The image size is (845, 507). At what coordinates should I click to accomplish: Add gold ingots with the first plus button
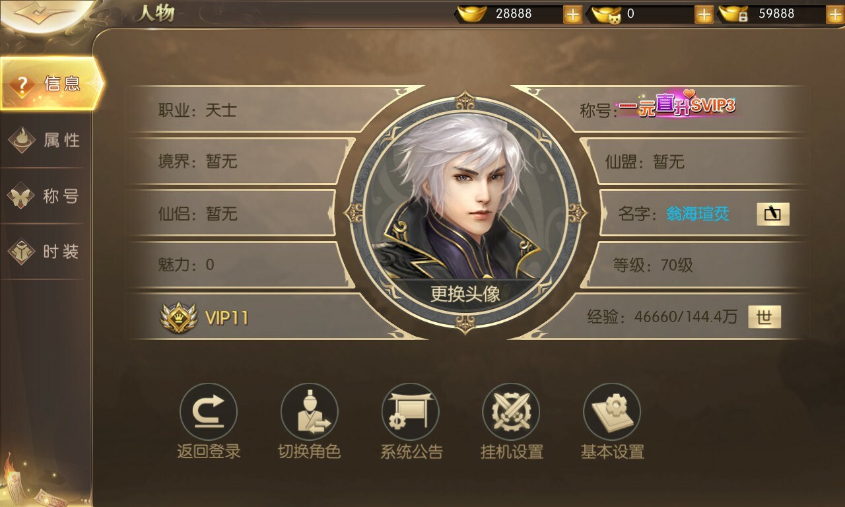coord(572,15)
